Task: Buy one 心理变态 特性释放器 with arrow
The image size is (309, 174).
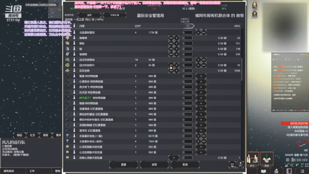Action: point(201,81)
